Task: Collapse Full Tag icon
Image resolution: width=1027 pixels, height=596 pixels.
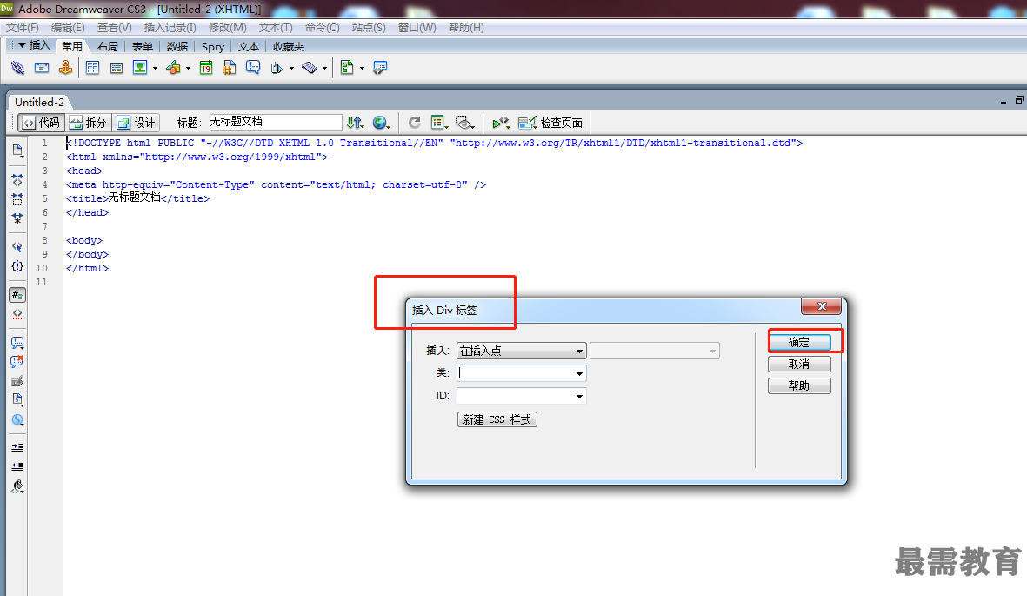Action: (17, 179)
